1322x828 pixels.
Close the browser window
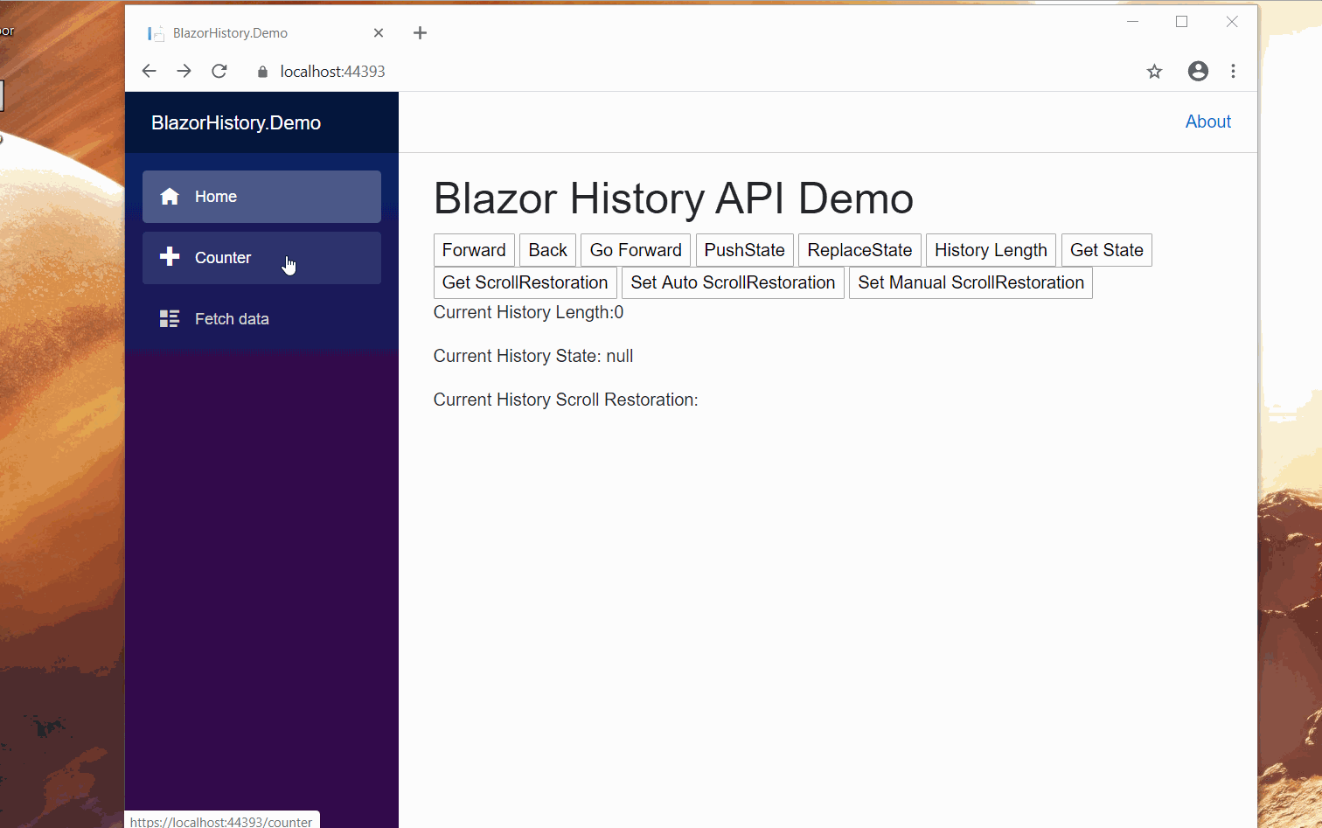coord(1231,22)
